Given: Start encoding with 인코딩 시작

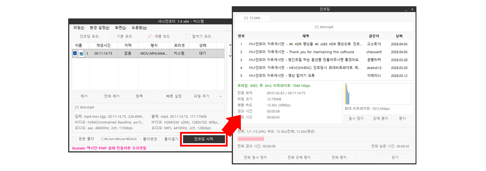Looking at the screenshot, I should click(204, 139).
